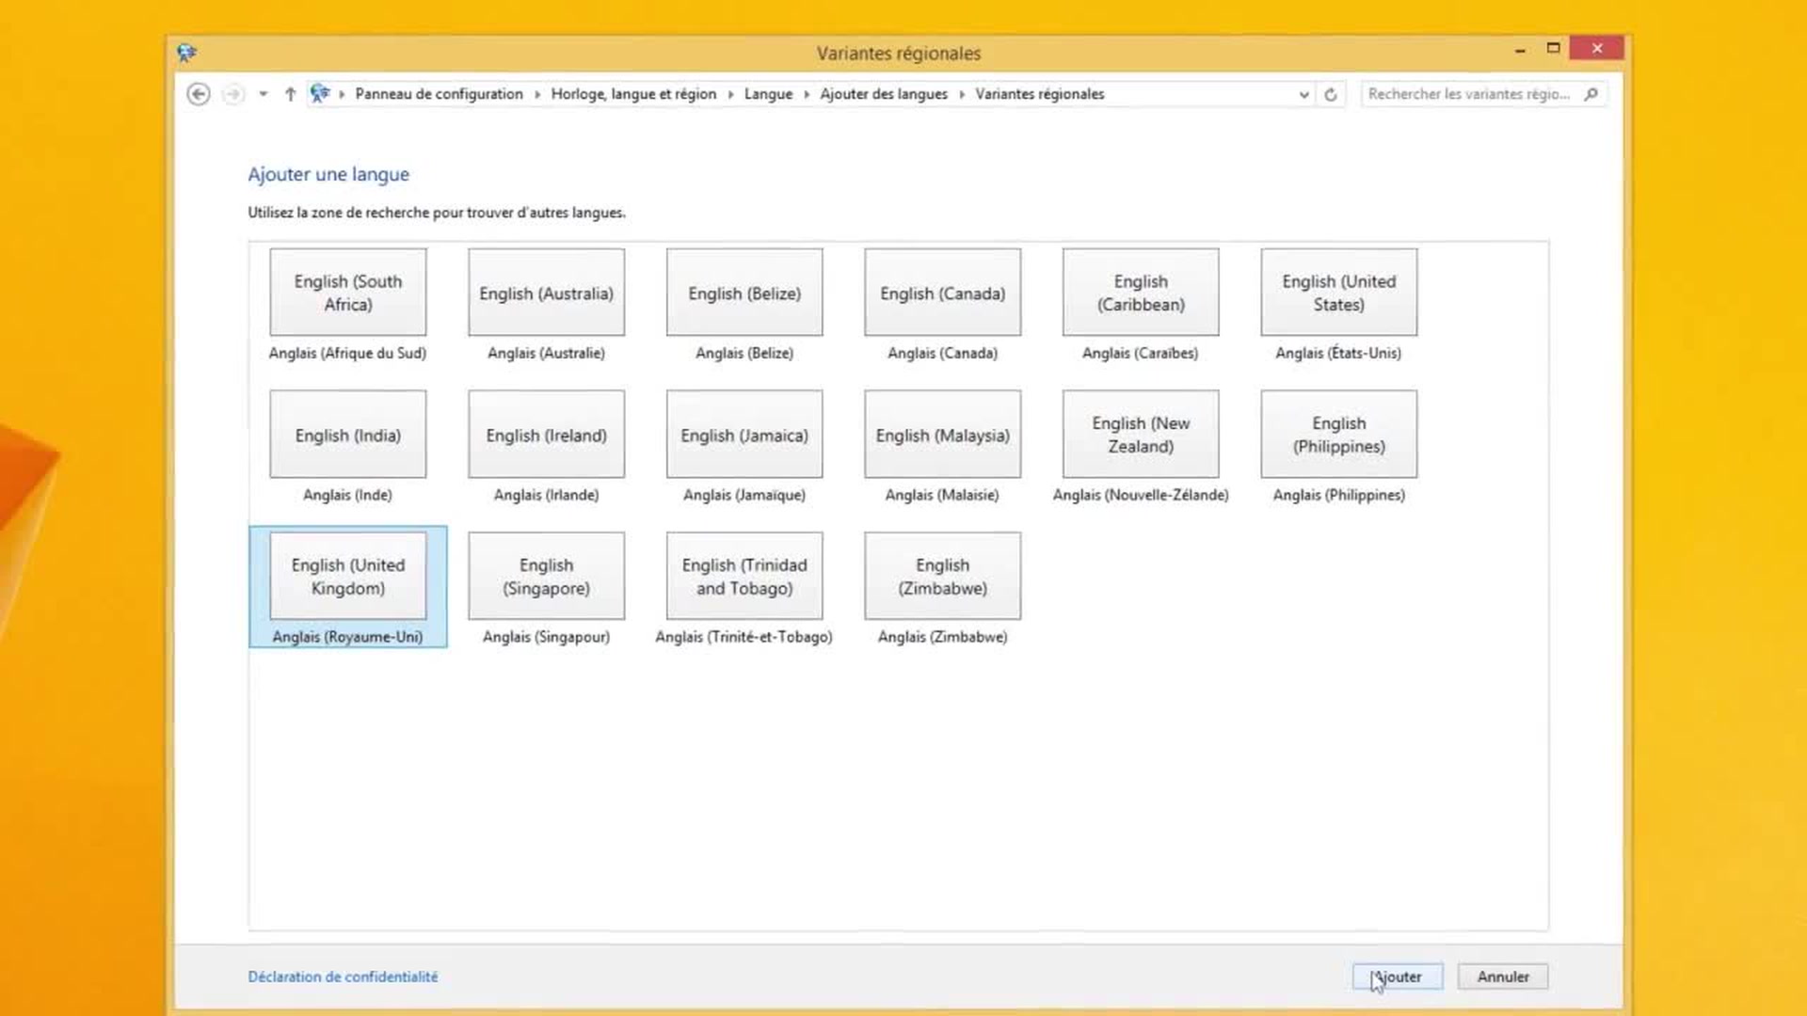Image resolution: width=1807 pixels, height=1016 pixels.
Task: Go to Langue in breadcrumb
Action: tap(768, 94)
